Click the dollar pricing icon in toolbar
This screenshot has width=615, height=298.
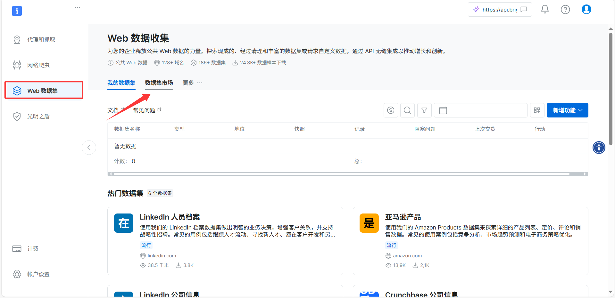pyautogui.click(x=391, y=110)
